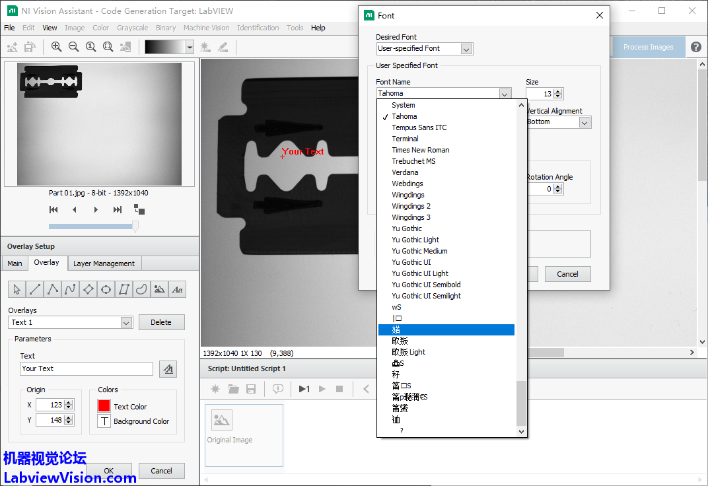708x486 pixels.
Task: Open the View menu
Action: tap(50, 28)
